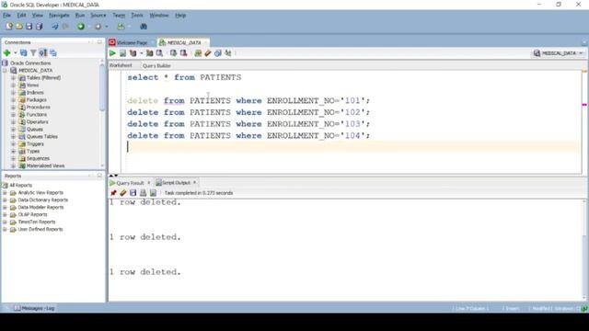Click the Save icon in Script Output toolbar
Image resolution: width=589 pixels, height=331 pixels.
coord(133,193)
